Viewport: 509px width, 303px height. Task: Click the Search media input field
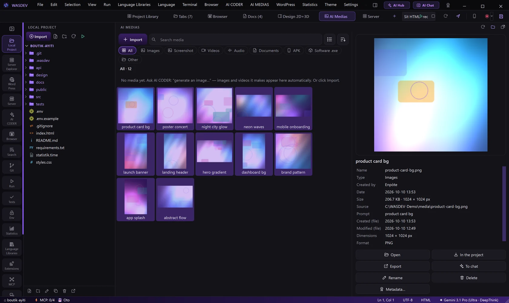[x=235, y=40]
